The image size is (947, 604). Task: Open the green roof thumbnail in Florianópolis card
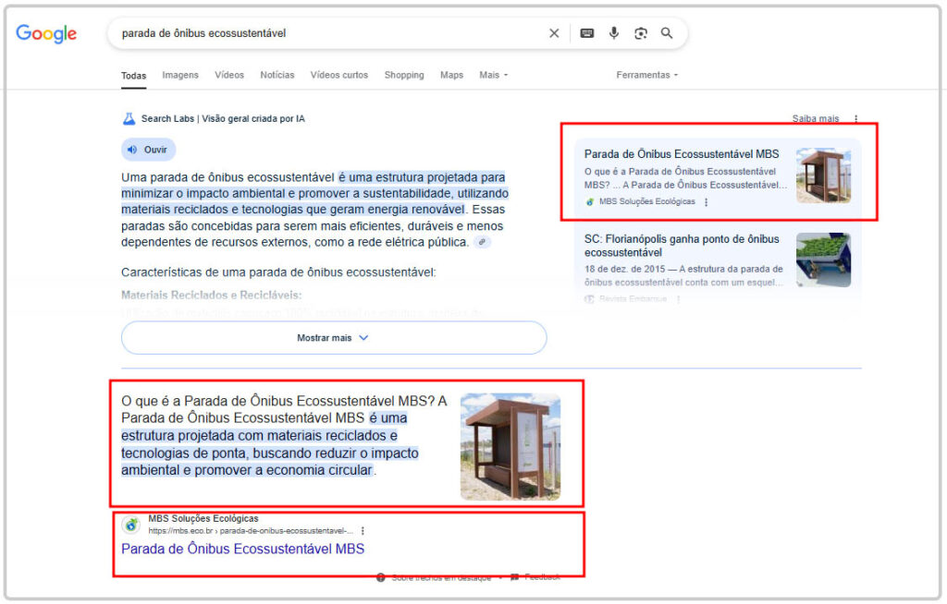(823, 260)
